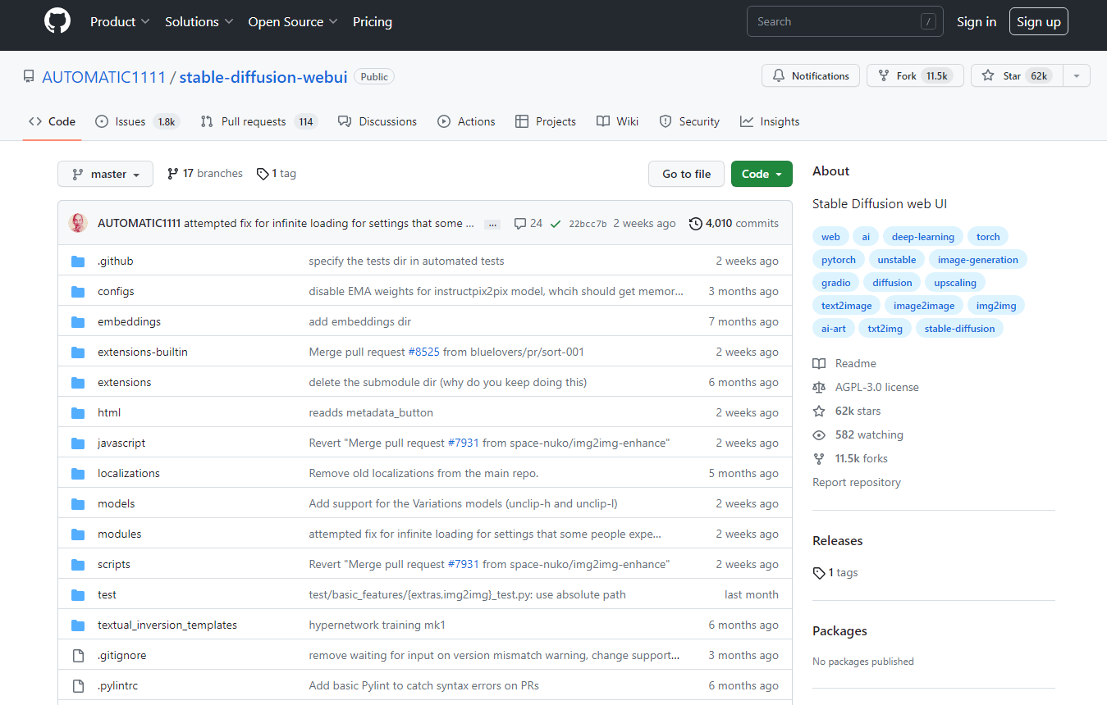Click the eye icon beside 582 watching

pyautogui.click(x=819, y=435)
